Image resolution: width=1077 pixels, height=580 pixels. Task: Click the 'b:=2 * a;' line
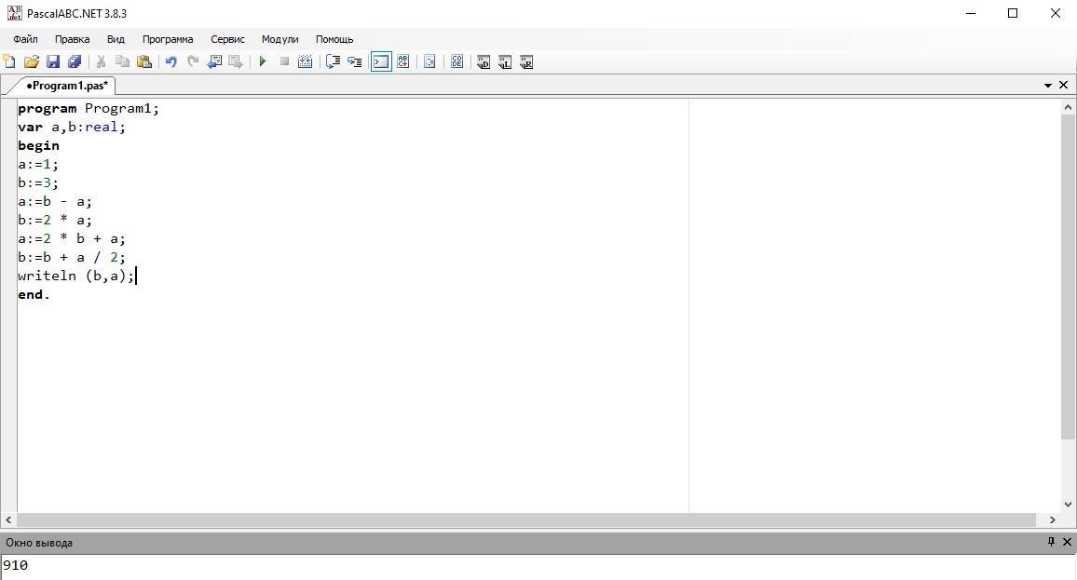point(55,221)
